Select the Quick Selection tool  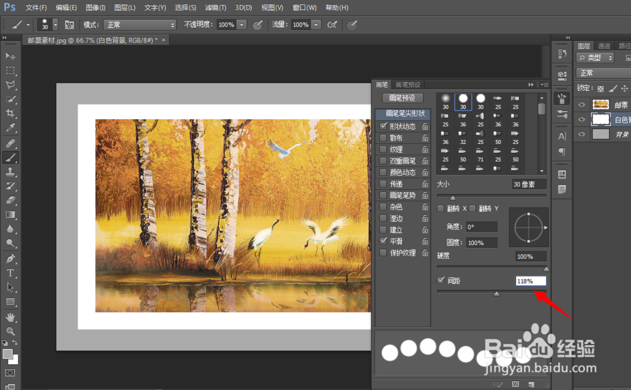[x=11, y=100]
